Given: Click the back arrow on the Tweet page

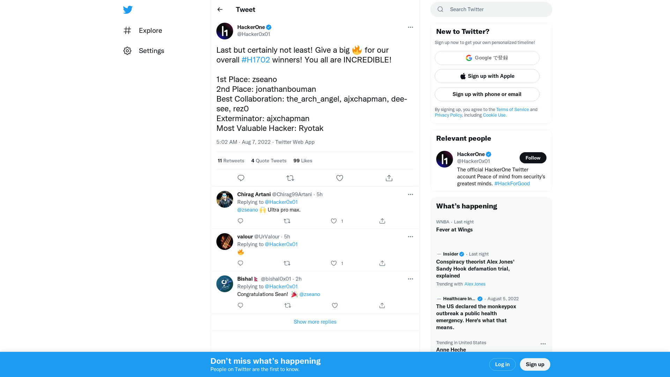Looking at the screenshot, I should click(x=220, y=9).
